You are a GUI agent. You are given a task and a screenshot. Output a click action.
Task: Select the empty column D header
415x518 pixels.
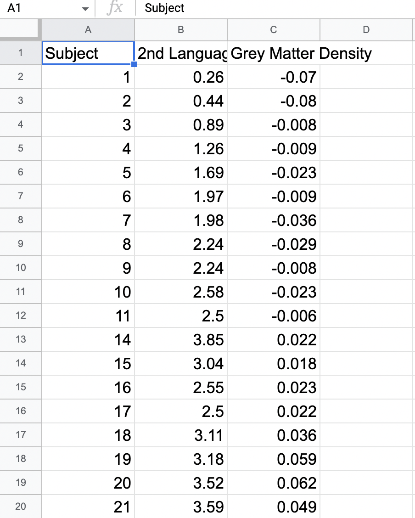point(366,29)
